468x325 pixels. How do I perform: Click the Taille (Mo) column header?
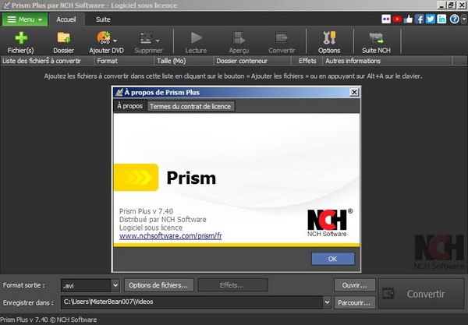coord(184,61)
